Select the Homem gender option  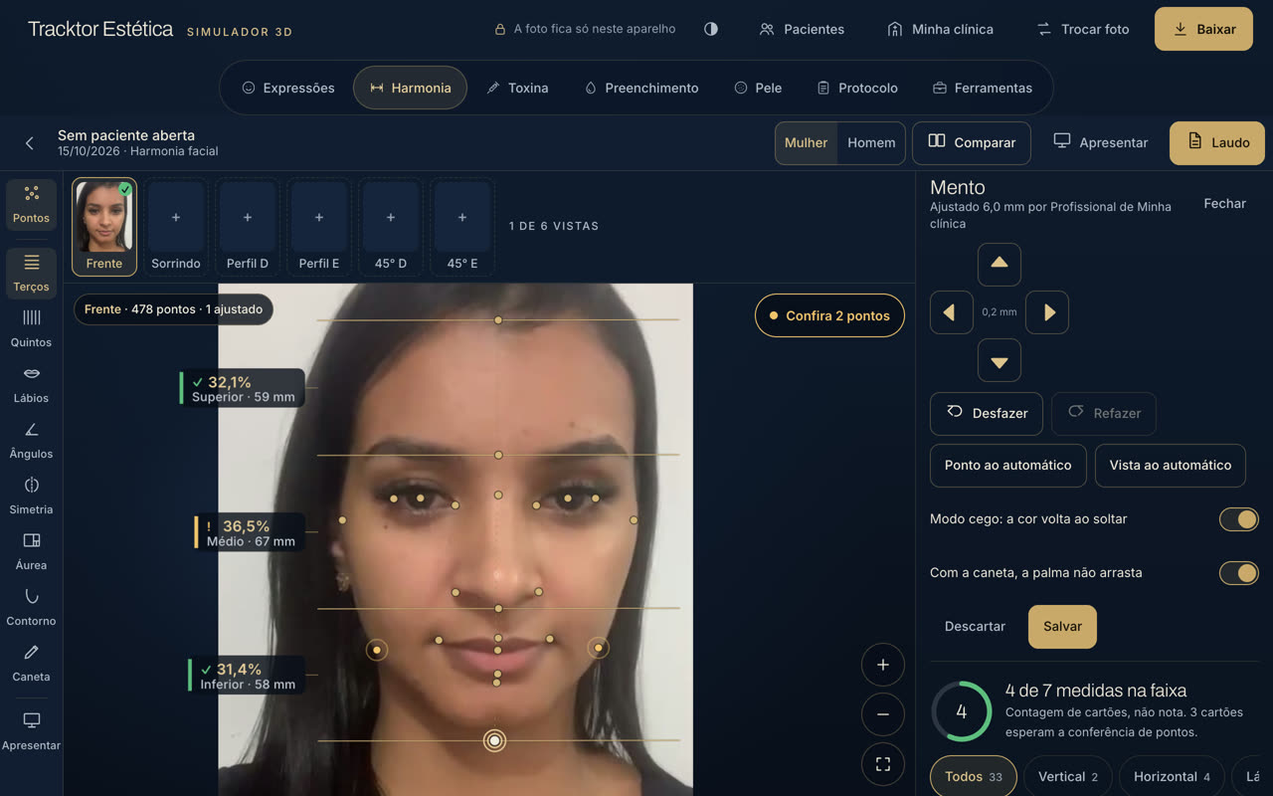tap(871, 142)
